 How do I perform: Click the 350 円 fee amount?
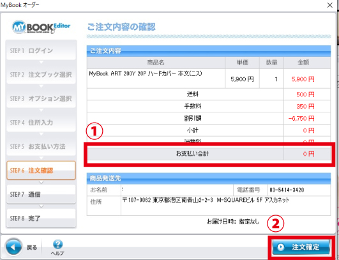point(305,106)
